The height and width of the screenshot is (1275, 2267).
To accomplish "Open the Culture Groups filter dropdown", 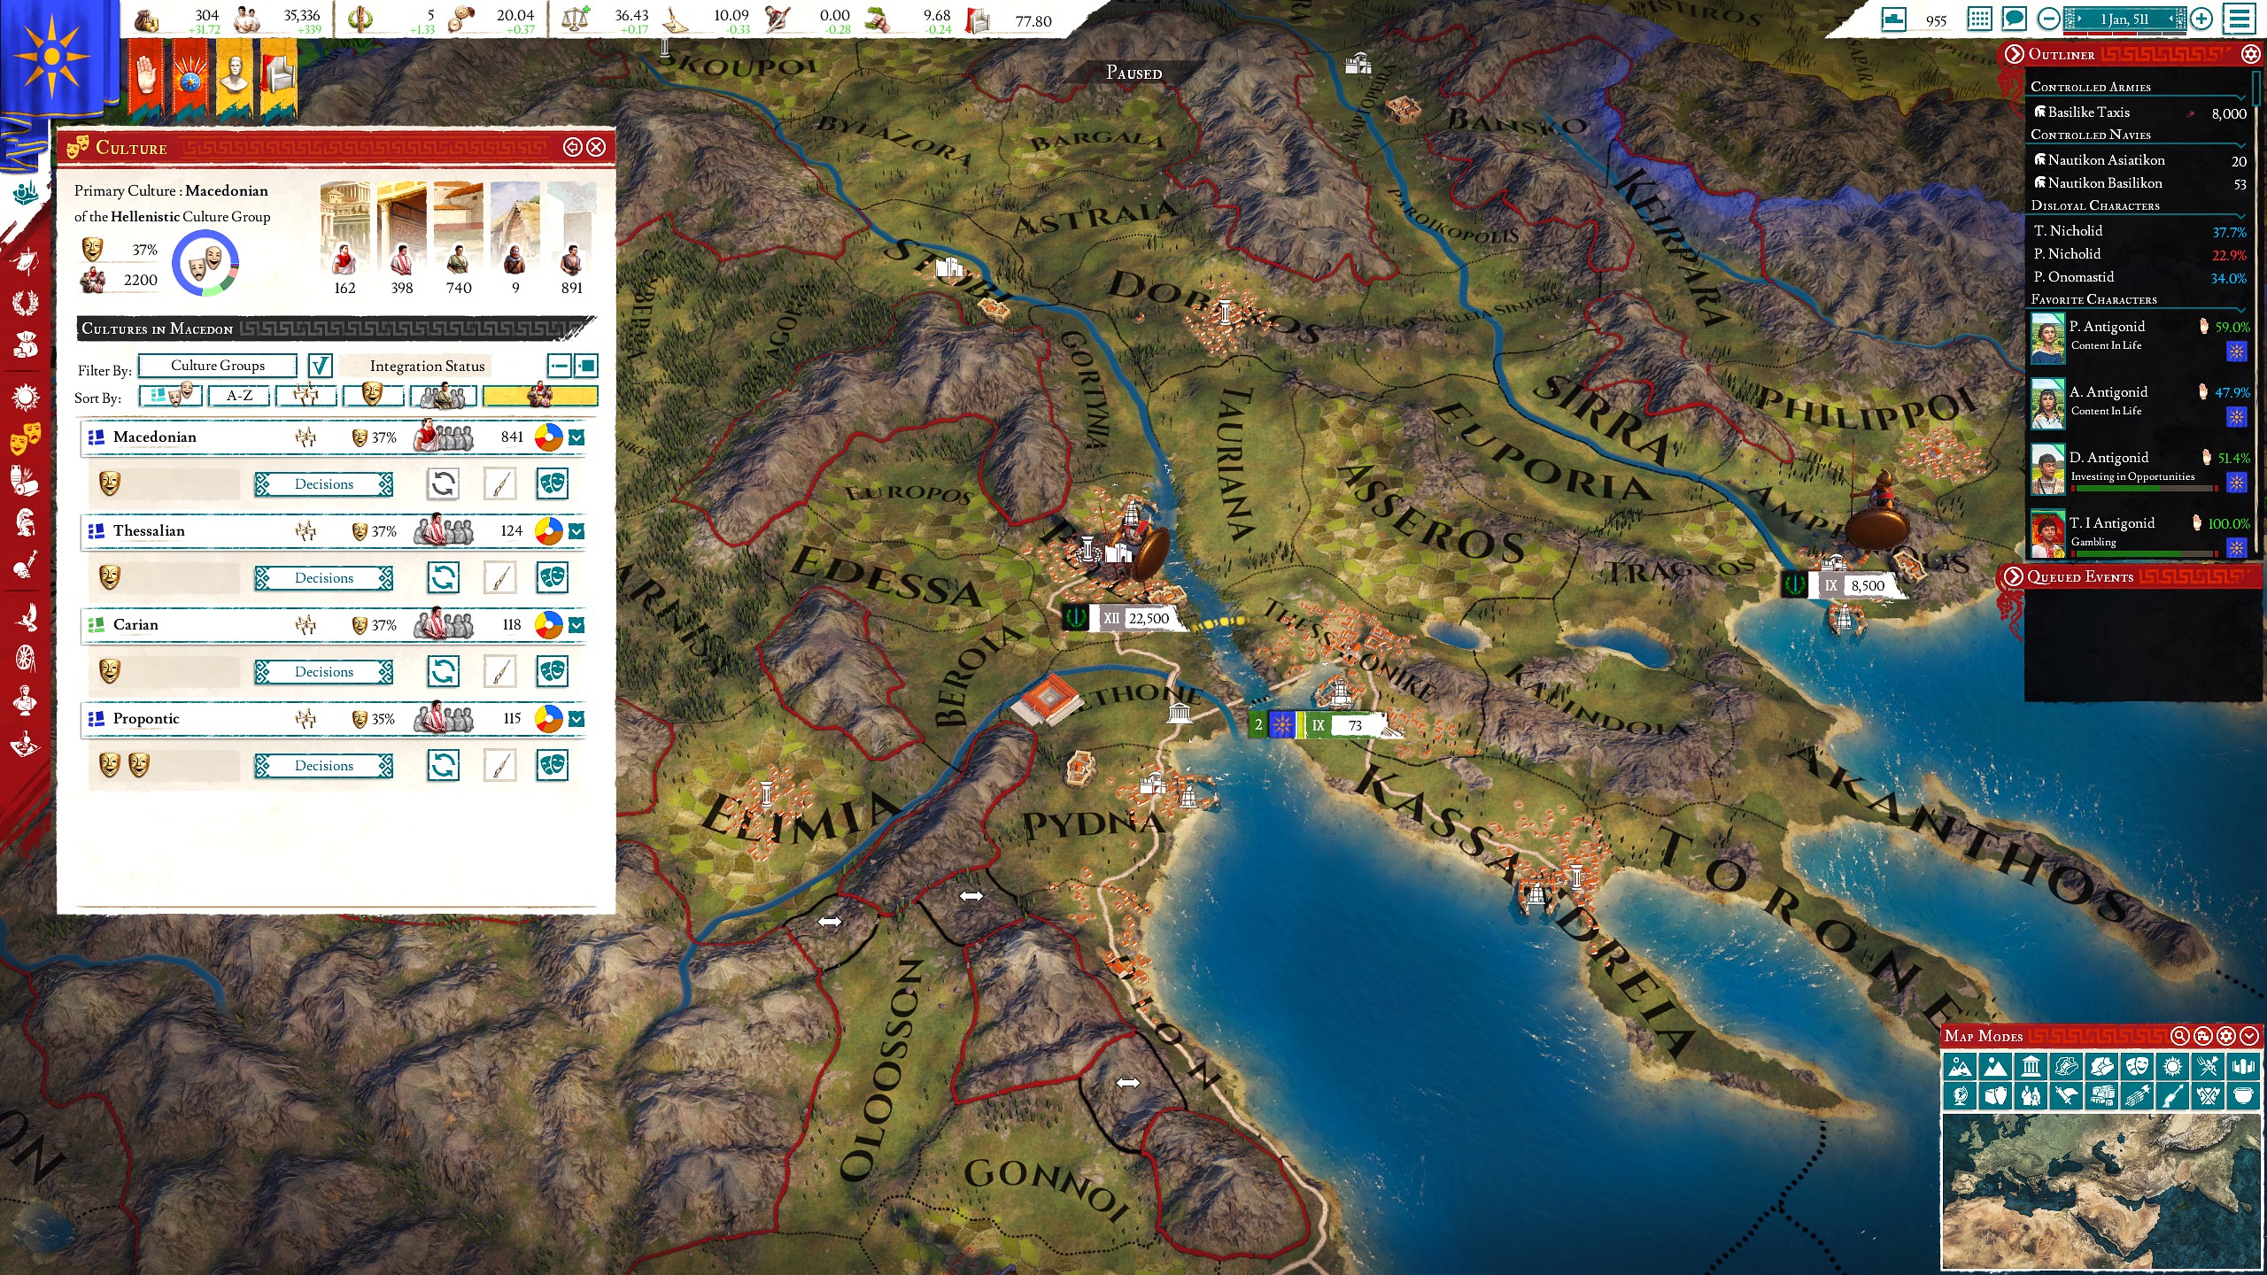I will click(218, 366).
